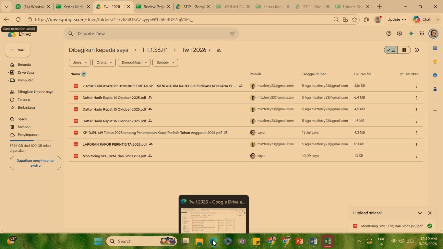Open Google Calendar side panel icon
The height and width of the screenshot is (249, 443).
click(x=435, y=48)
